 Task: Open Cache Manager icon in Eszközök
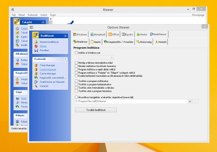(x=36, y=74)
